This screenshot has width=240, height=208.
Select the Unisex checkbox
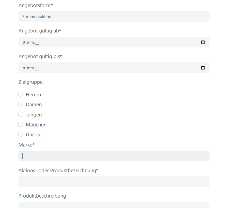pos(21,134)
